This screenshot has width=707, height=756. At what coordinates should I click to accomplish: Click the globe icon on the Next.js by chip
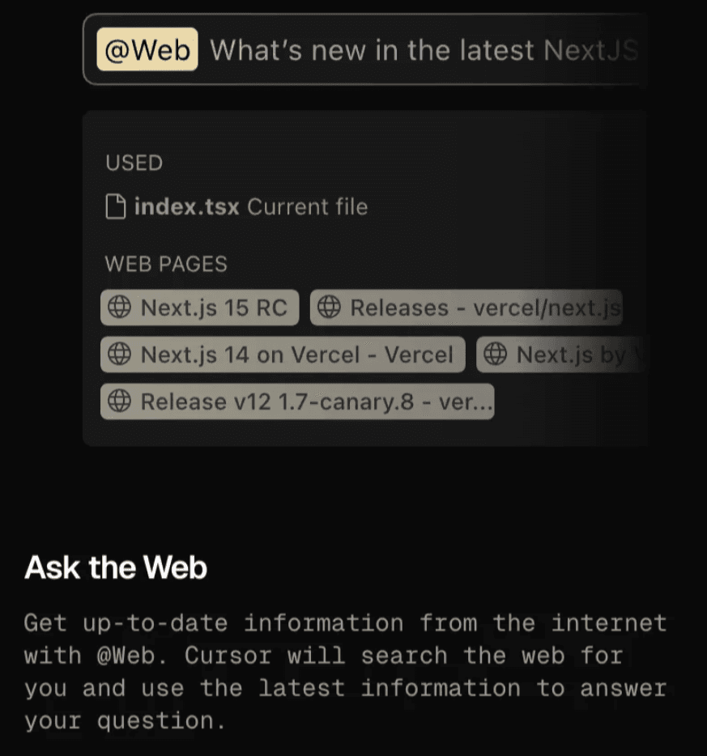pyautogui.click(x=495, y=355)
